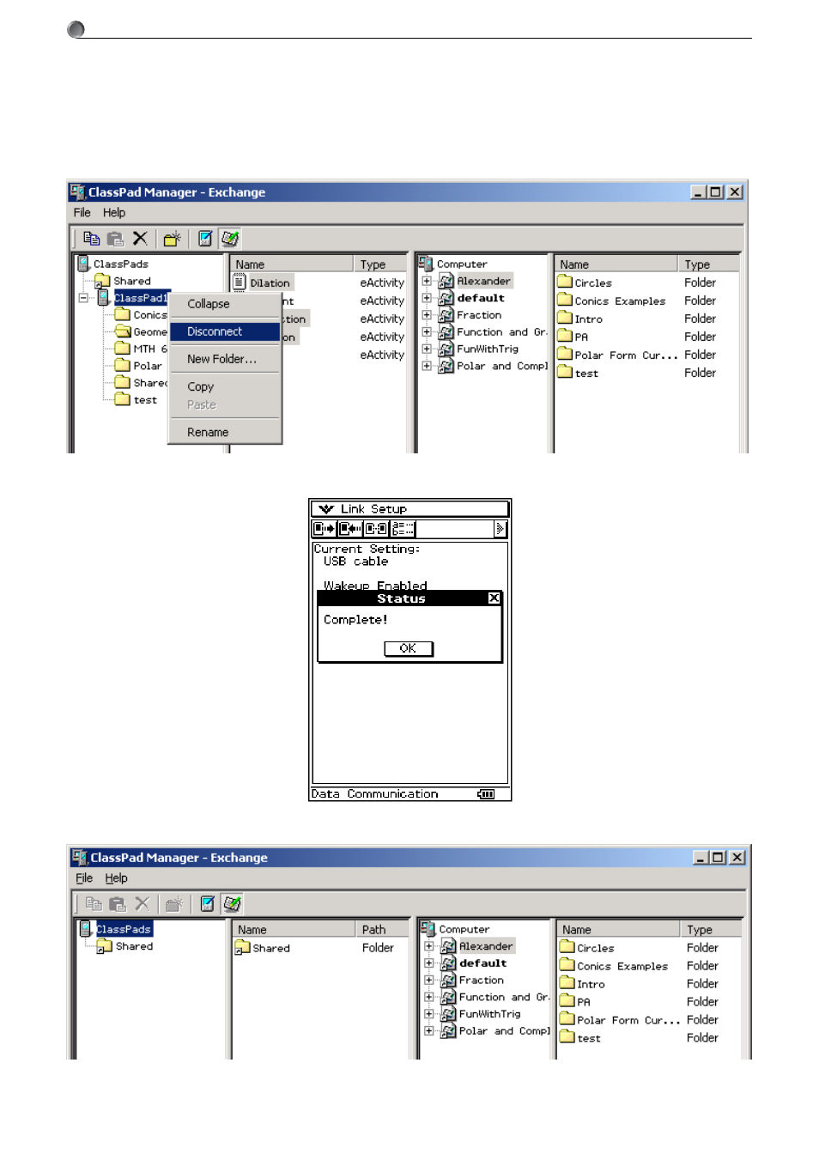Viewport: 819px width, 1160px height.
Task: Click Type column header above the eActivity entries
Action: point(379,264)
